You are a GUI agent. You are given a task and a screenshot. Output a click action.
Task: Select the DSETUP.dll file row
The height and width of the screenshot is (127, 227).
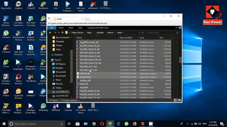pyautogui.click(x=124, y=74)
